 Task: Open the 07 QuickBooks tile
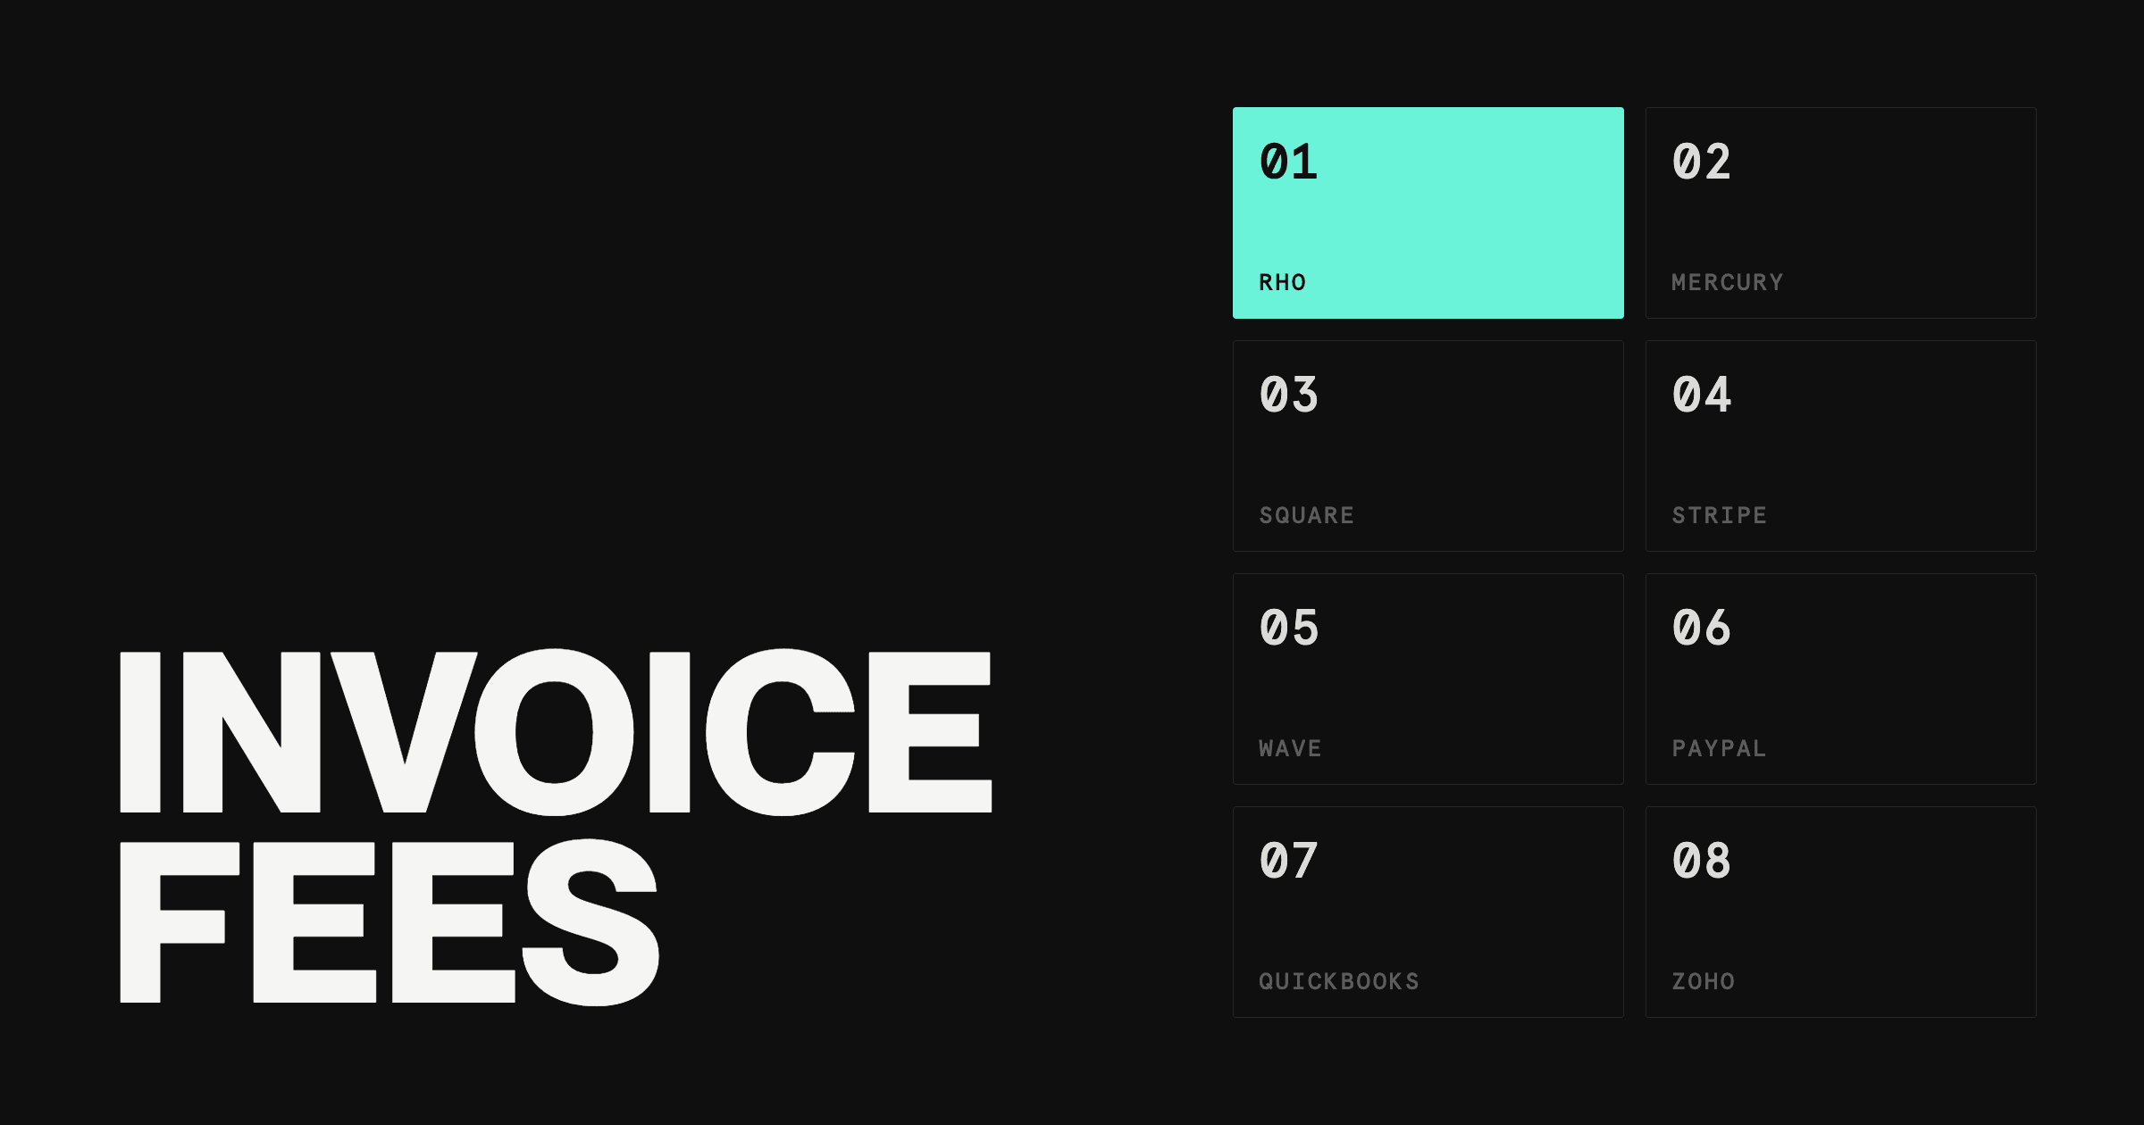[x=1428, y=912]
